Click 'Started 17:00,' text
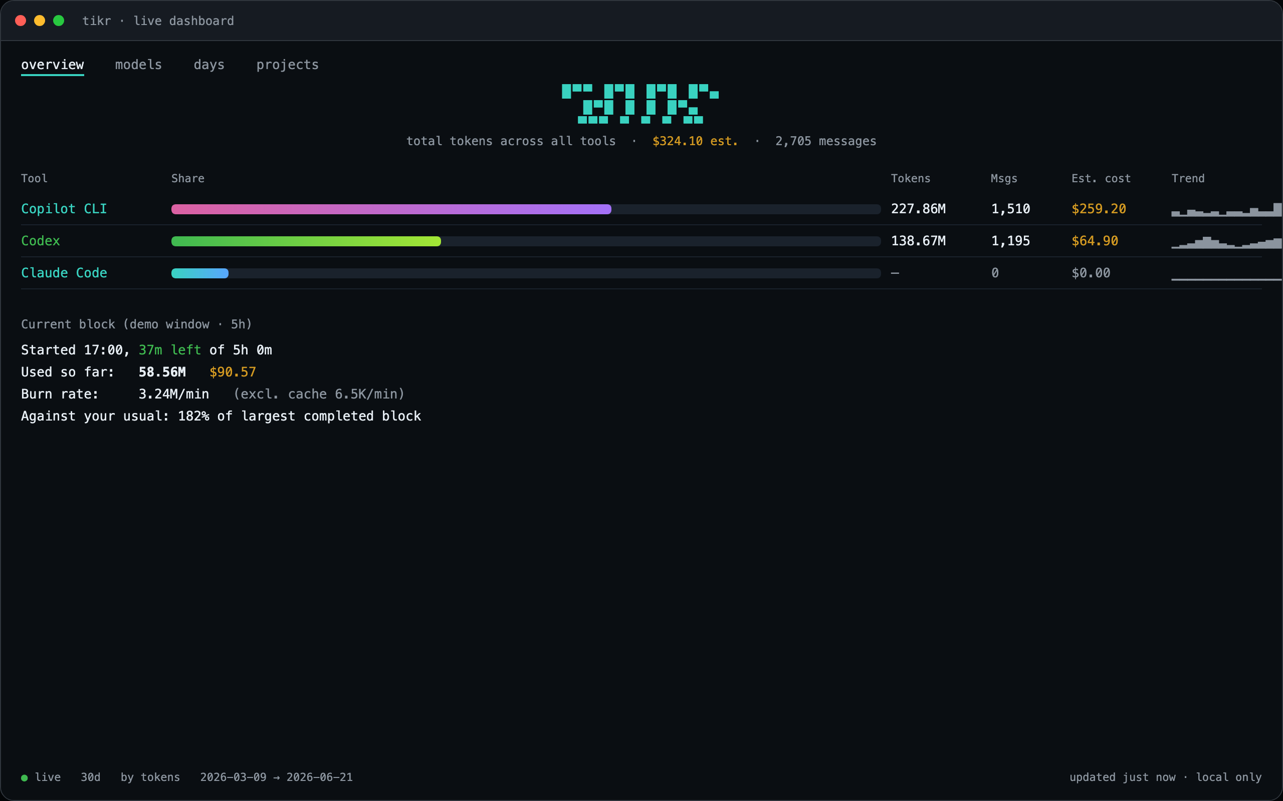 [75, 350]
